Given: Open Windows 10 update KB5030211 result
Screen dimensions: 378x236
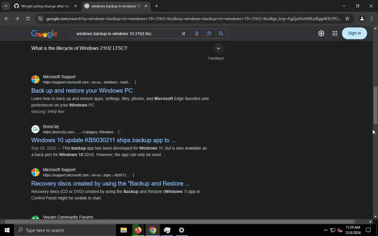Looking at the screenshot, I should pos(103,140).
